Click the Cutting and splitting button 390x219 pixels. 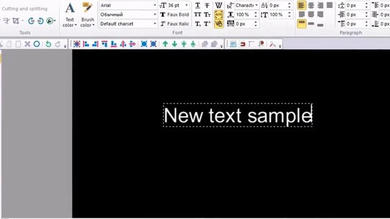[x=24, y=9]
